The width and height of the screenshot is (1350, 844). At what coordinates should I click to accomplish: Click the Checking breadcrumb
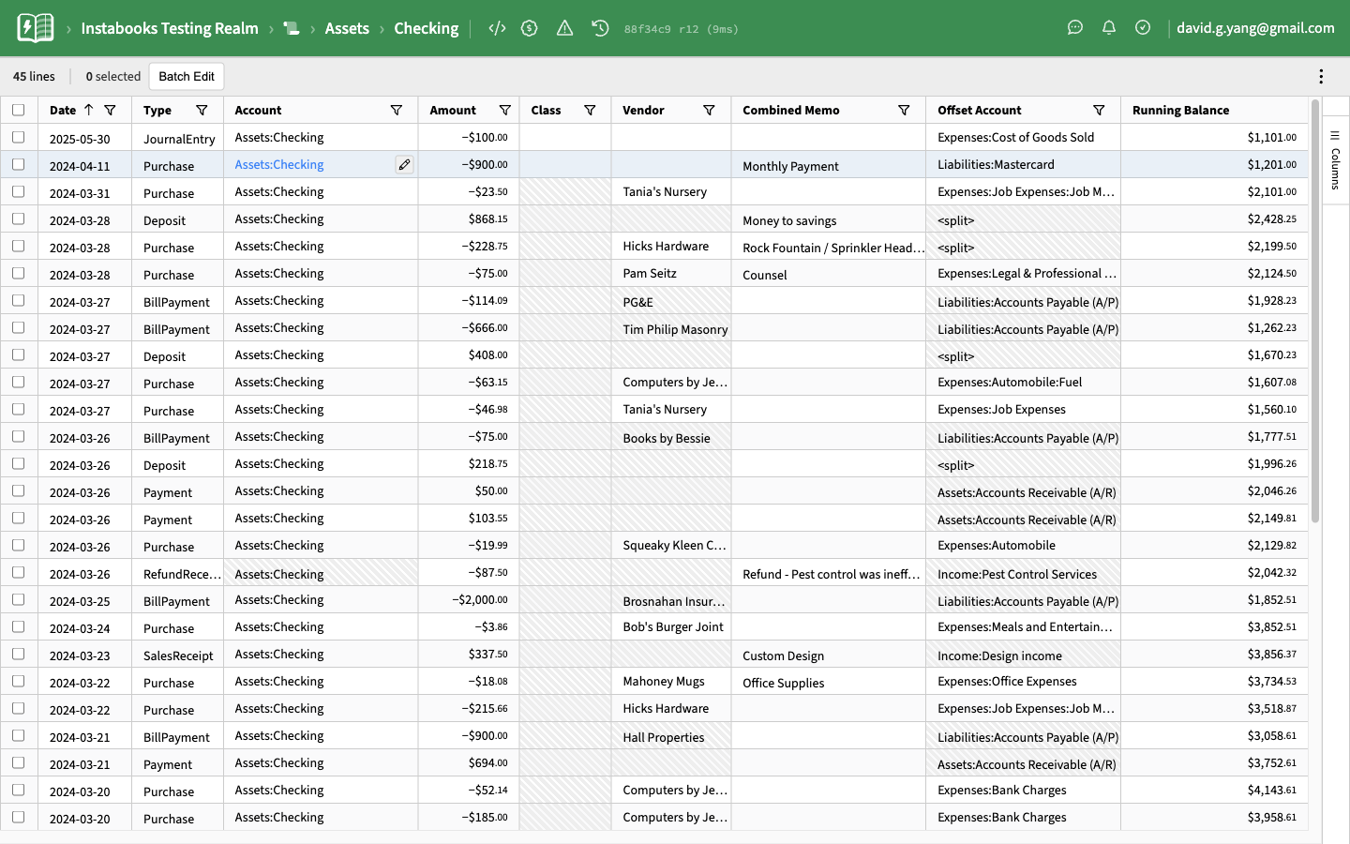pos(427,28)
